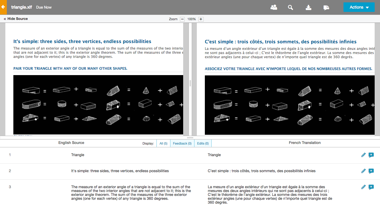This screenshot has width=380, height=206.
Task: Edit segment 3 translation with pencil
Action: point(363,187)
